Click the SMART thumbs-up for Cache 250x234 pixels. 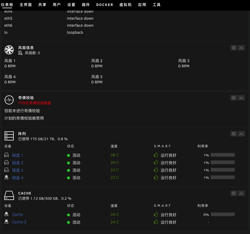click(x=156, y=214)
